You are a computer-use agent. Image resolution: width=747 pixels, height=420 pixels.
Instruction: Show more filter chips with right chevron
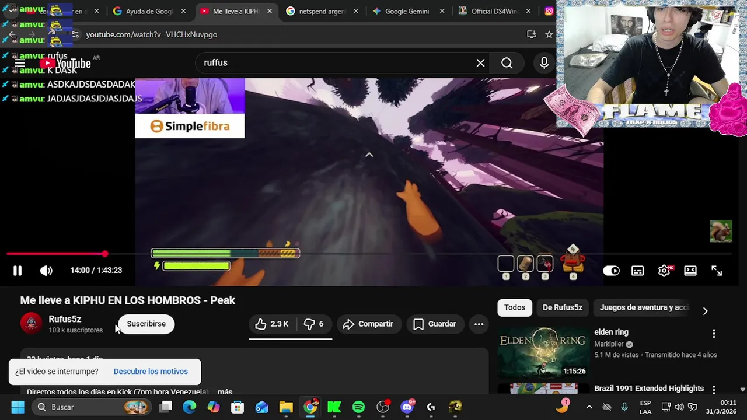(x=705, y=311)
